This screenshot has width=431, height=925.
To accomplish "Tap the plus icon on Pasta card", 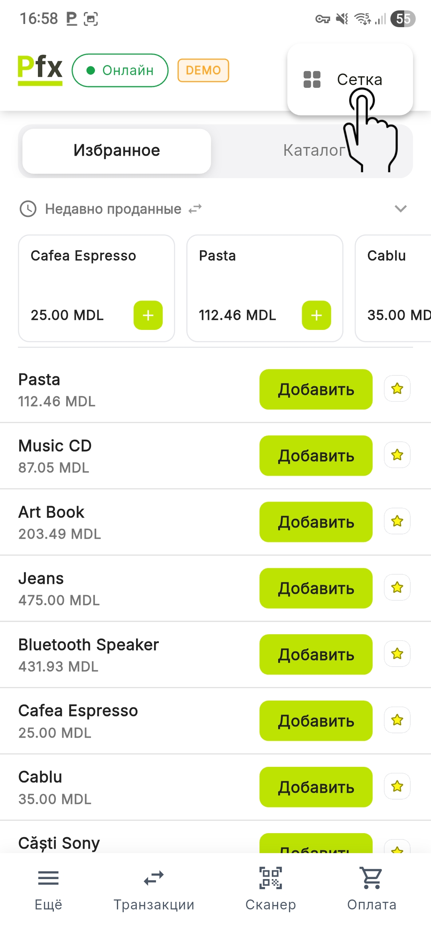I will 316,316.
